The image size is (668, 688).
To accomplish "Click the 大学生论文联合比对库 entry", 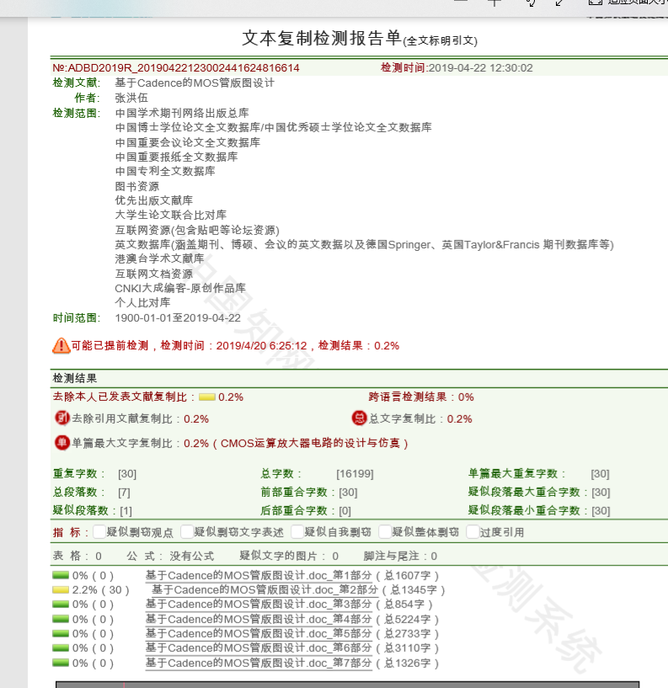I will tap(171, 215).
